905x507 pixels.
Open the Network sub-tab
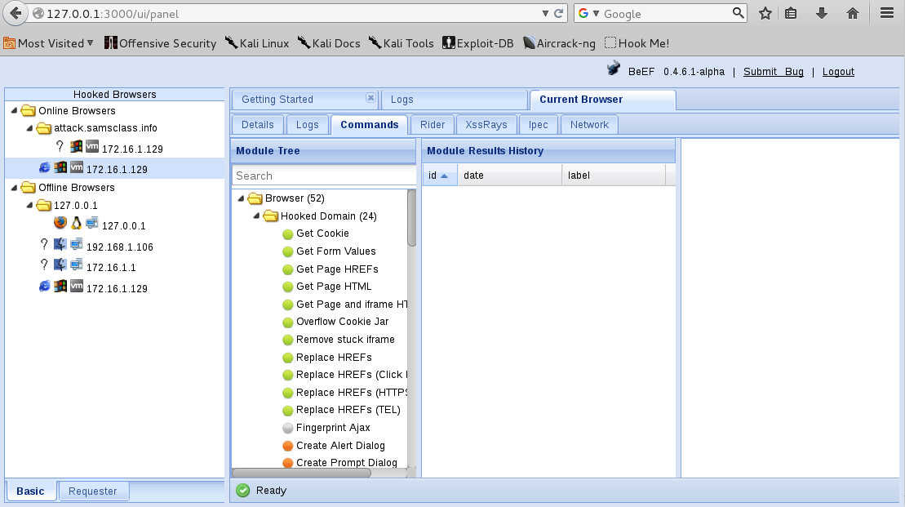coord(589,125)
